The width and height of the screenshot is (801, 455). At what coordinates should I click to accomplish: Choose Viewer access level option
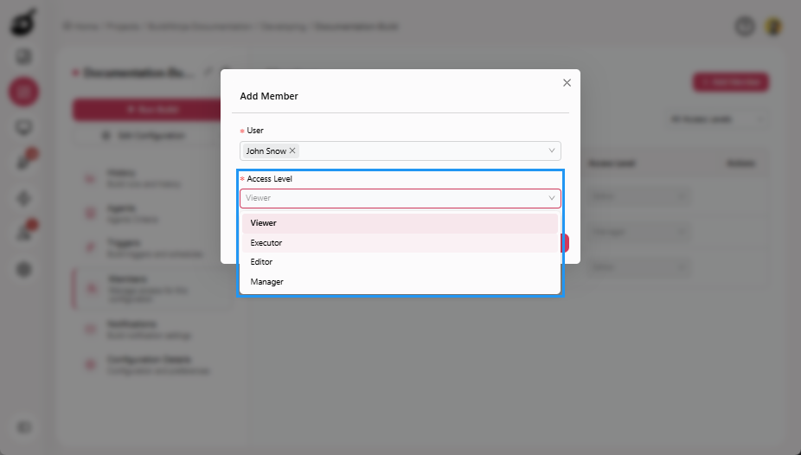(400, 223)
